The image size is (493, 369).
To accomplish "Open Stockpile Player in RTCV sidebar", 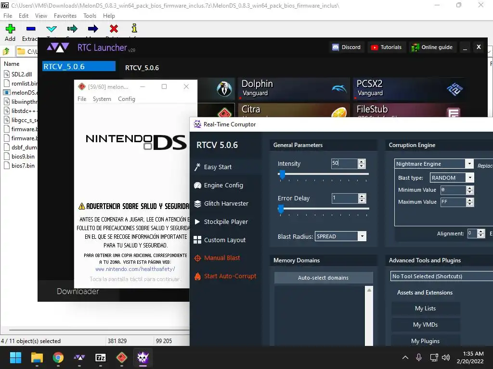I will [226, 221].
